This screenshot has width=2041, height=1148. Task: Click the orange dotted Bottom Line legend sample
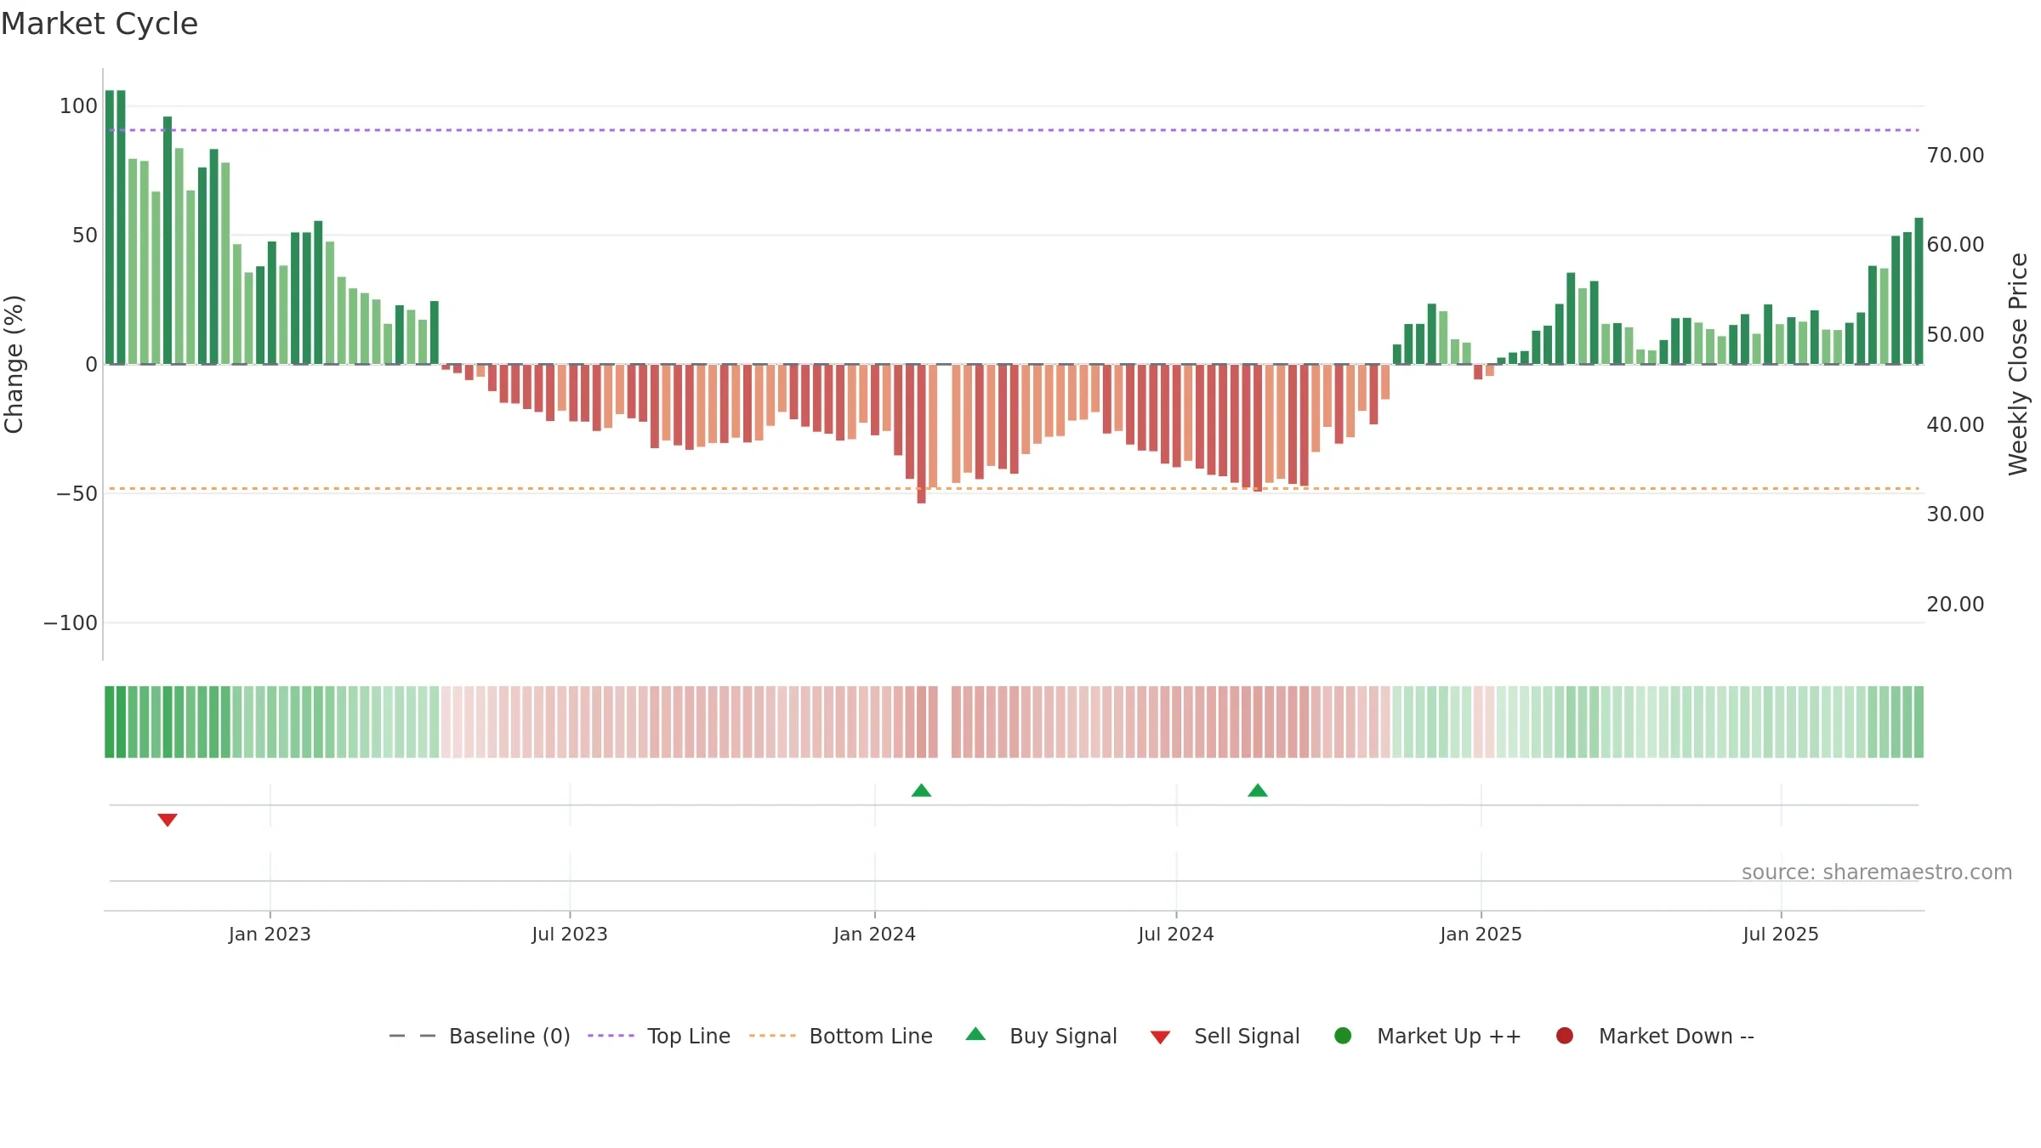[772, 1036]
